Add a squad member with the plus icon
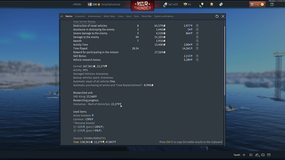Viewport: 285px width, 160px height. (x=244, y=155)
